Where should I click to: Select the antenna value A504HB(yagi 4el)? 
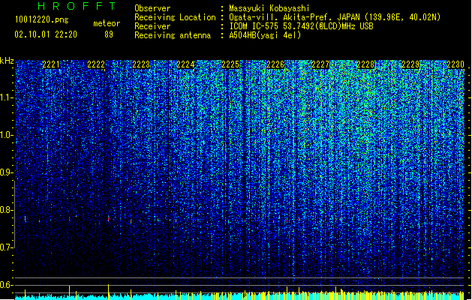[265, 35]
